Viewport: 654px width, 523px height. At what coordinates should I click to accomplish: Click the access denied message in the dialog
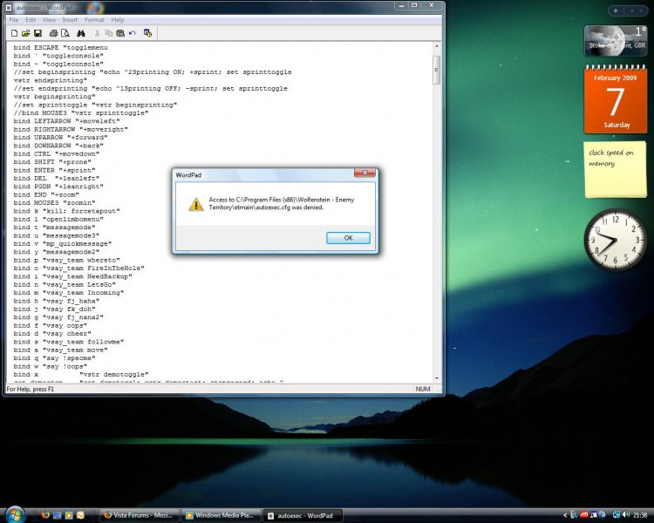coord(282,203)
